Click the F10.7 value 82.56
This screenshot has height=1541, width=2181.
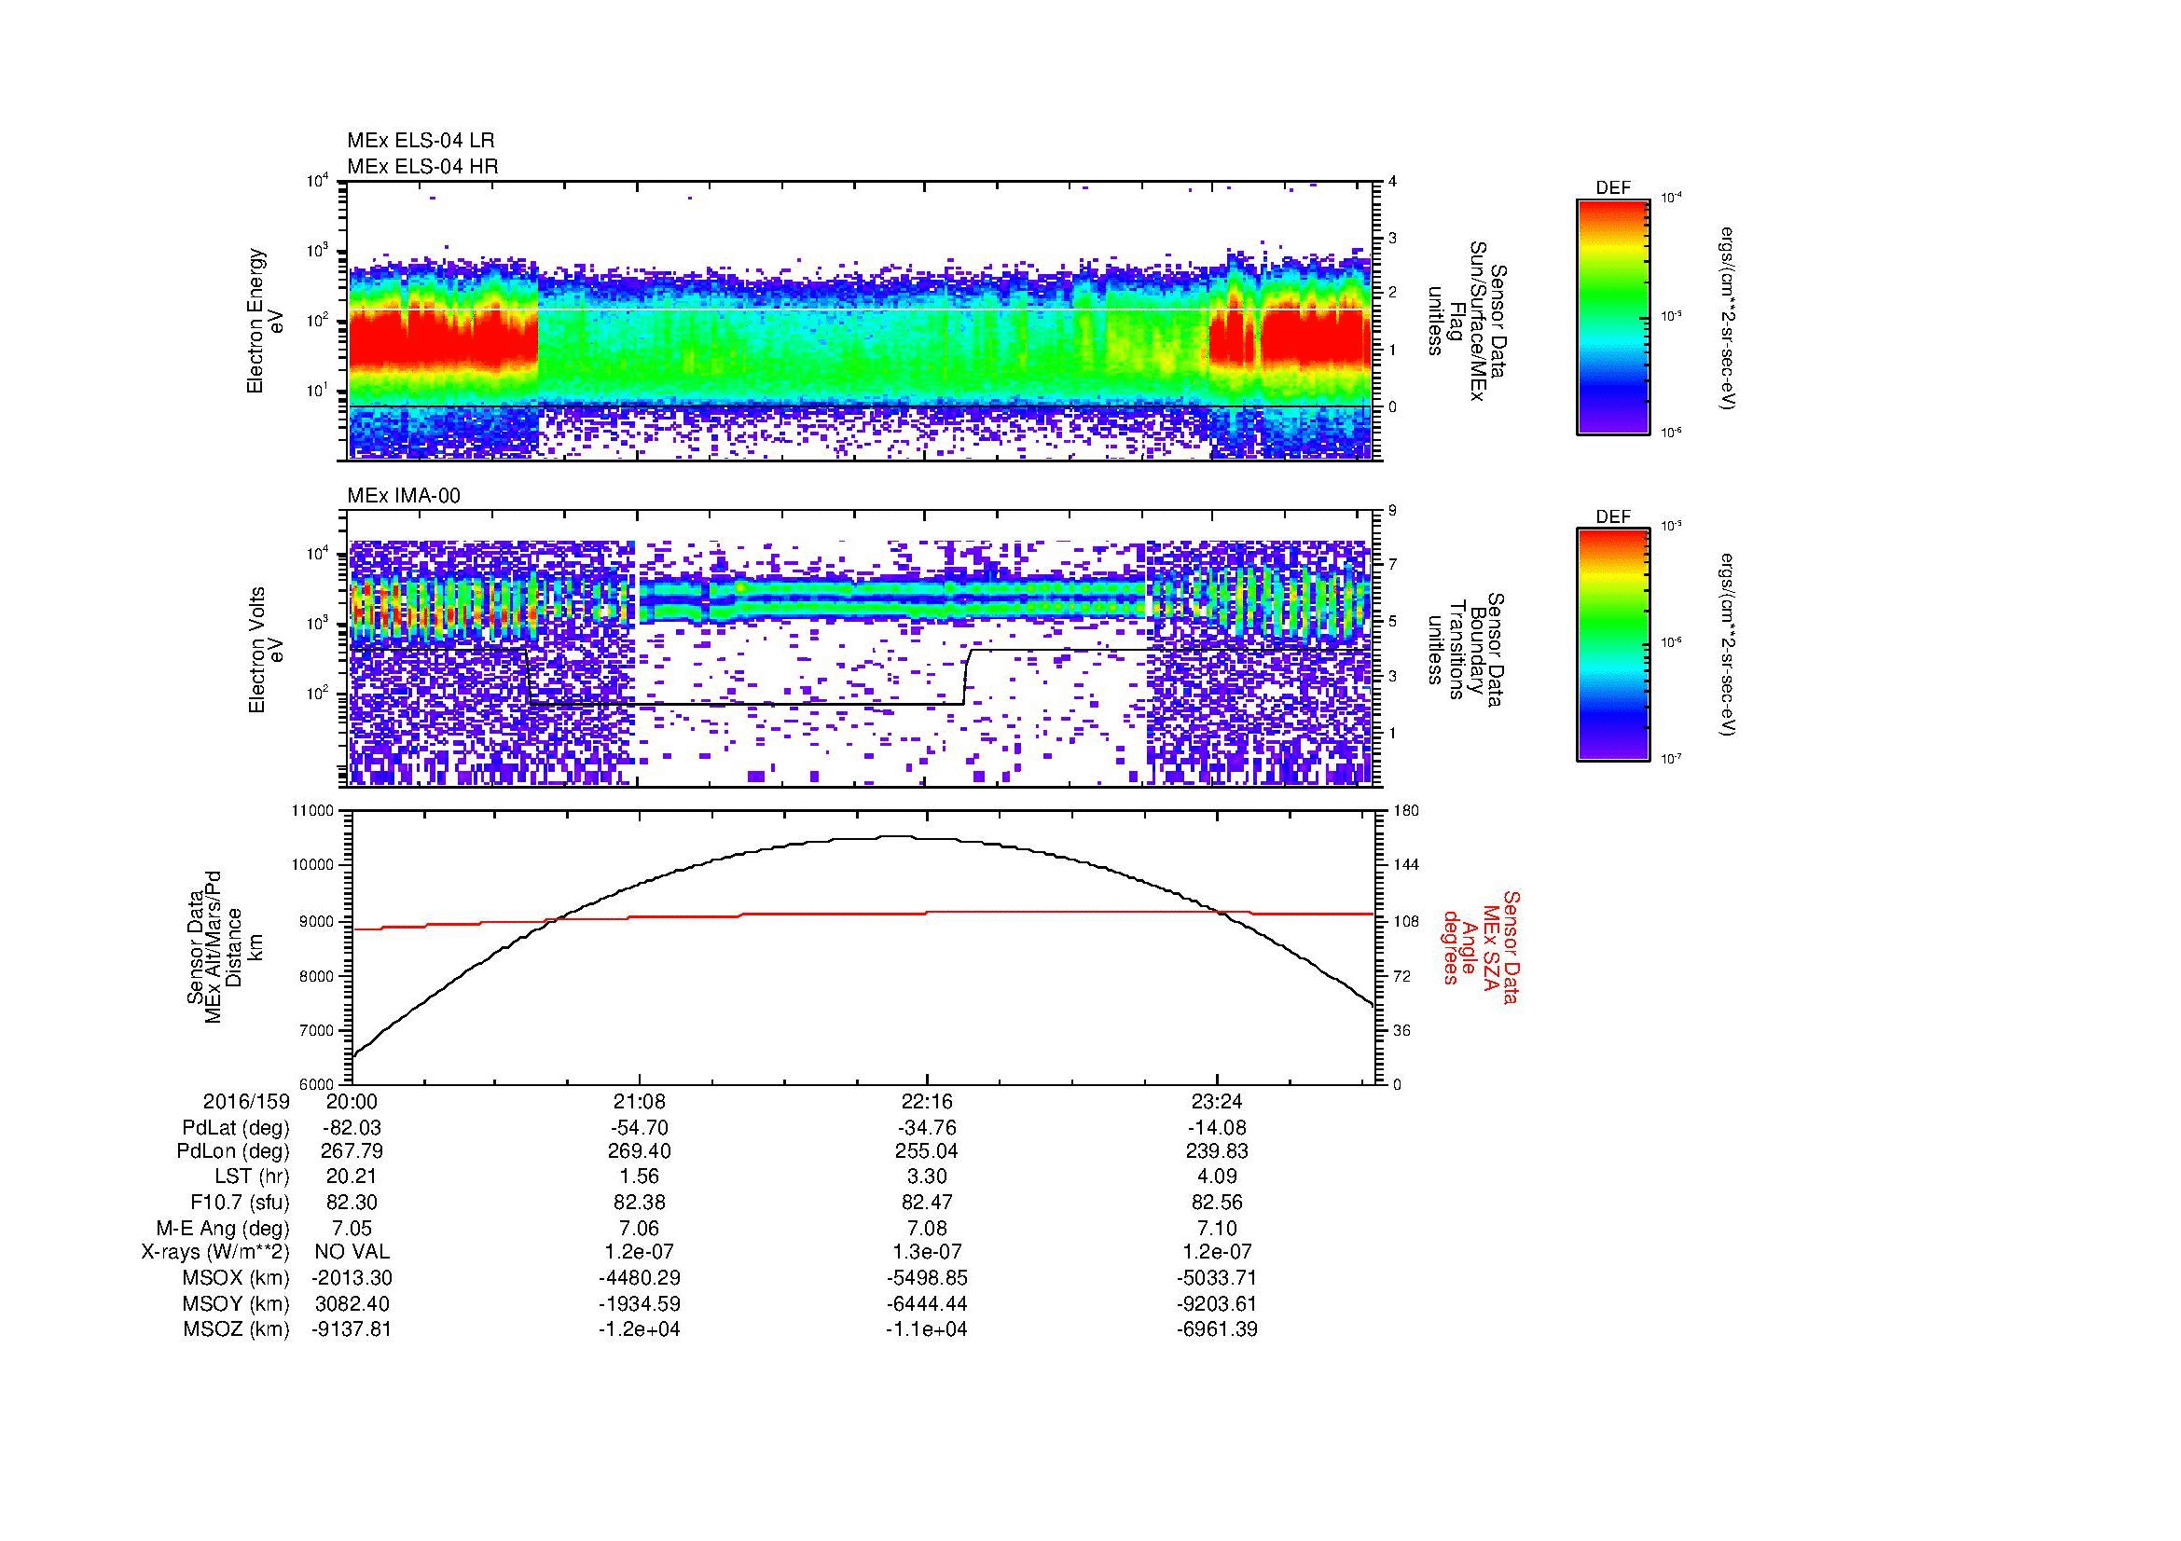pyautogui.click(x=1217, y=1202)
